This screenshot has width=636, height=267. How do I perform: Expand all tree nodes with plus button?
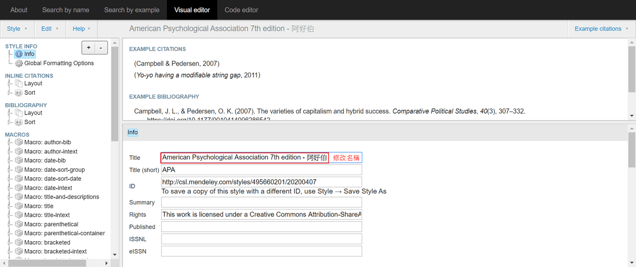pyautogui.click(x=88, y=48)
